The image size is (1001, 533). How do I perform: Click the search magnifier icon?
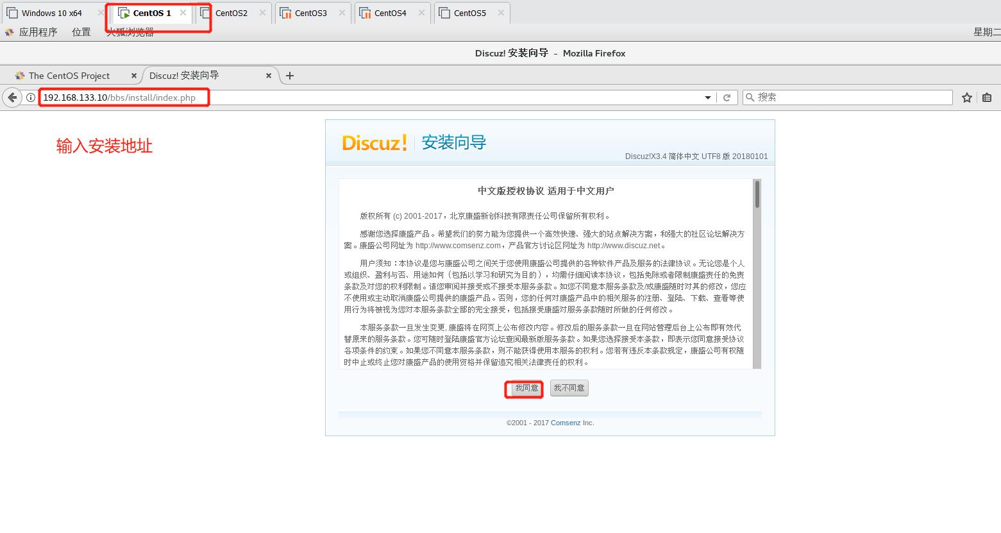click(x=750, y=97)
